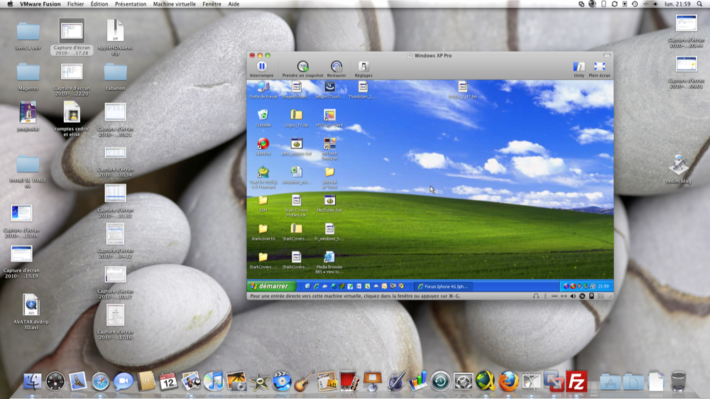Select the HSTouch Client shortcut

click(x=329, y=115)
